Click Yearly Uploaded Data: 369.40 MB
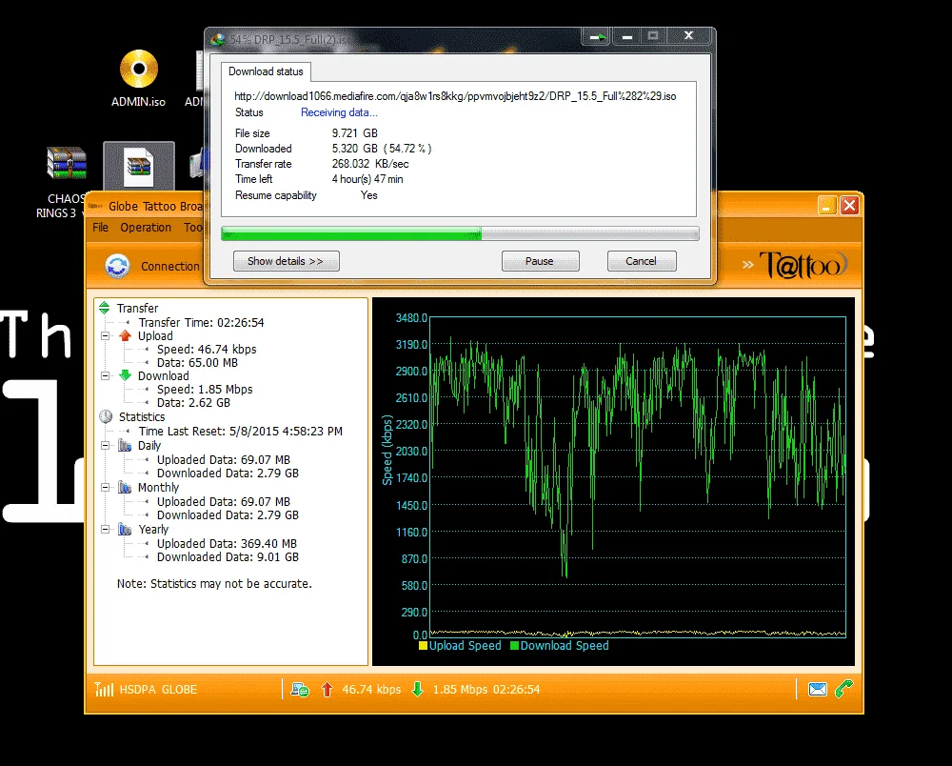The height and width of the screenshot is (766, 952). coord(227,544)
